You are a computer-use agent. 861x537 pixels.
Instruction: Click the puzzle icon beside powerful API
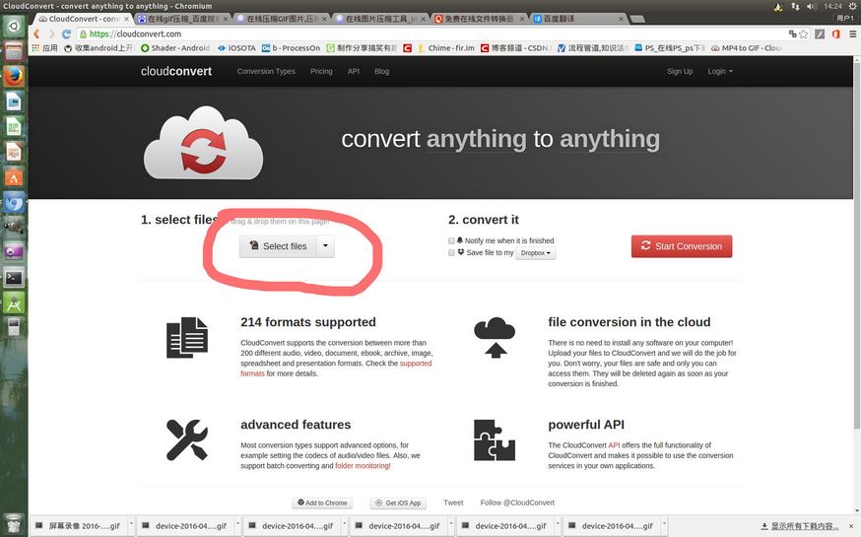click(x=495, y=439)
